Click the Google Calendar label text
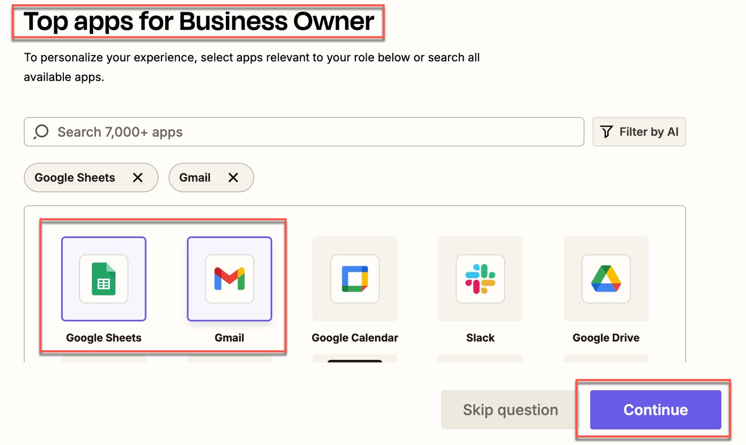 [355, 338]
